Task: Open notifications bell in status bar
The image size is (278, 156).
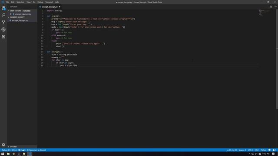Action: point(274,150)
